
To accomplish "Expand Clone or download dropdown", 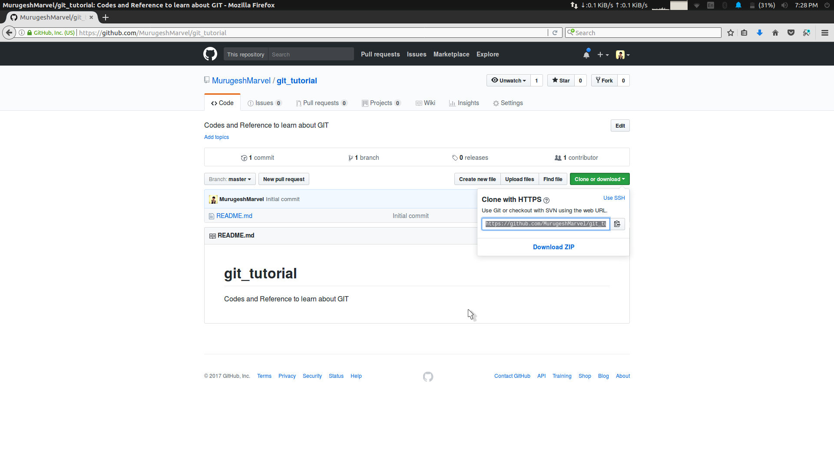I will [x=599, y=179].
